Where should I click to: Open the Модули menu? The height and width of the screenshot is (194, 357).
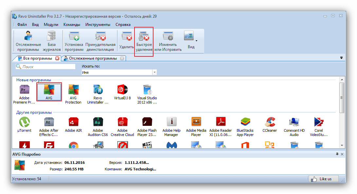pyautogui.click(x=51, y=24)
